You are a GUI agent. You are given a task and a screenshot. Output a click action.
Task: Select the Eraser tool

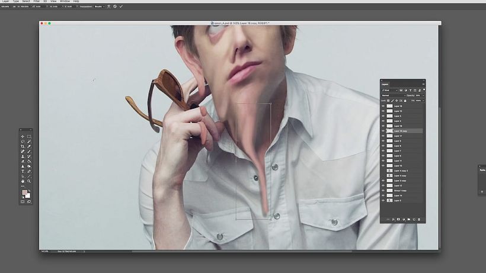click(23, 161)
